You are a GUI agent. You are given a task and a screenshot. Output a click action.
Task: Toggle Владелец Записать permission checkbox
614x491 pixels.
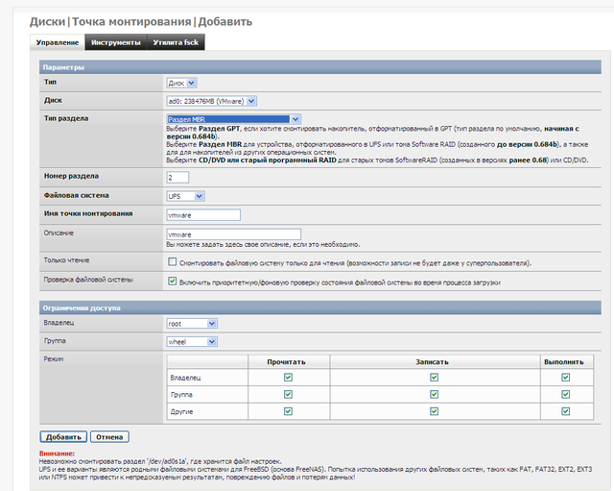point(435,378)
